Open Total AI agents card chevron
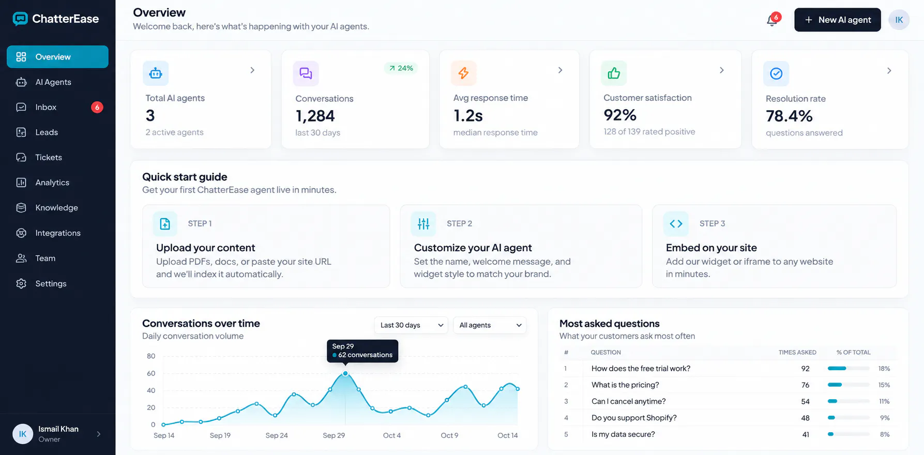924x455 pixels. point(252,70)
